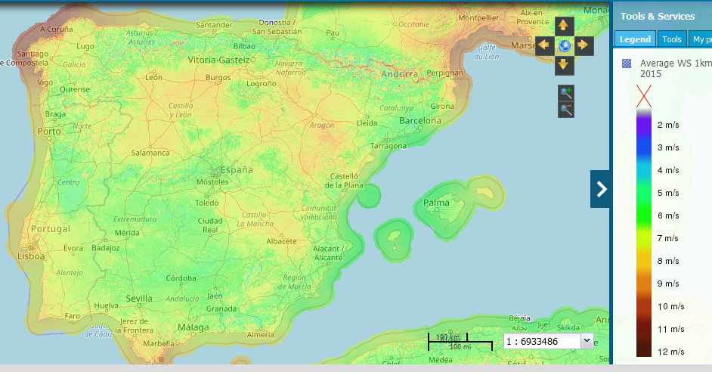
Task: Click Palma on the map
Action: pyautogui.click(x=436, y=203)
